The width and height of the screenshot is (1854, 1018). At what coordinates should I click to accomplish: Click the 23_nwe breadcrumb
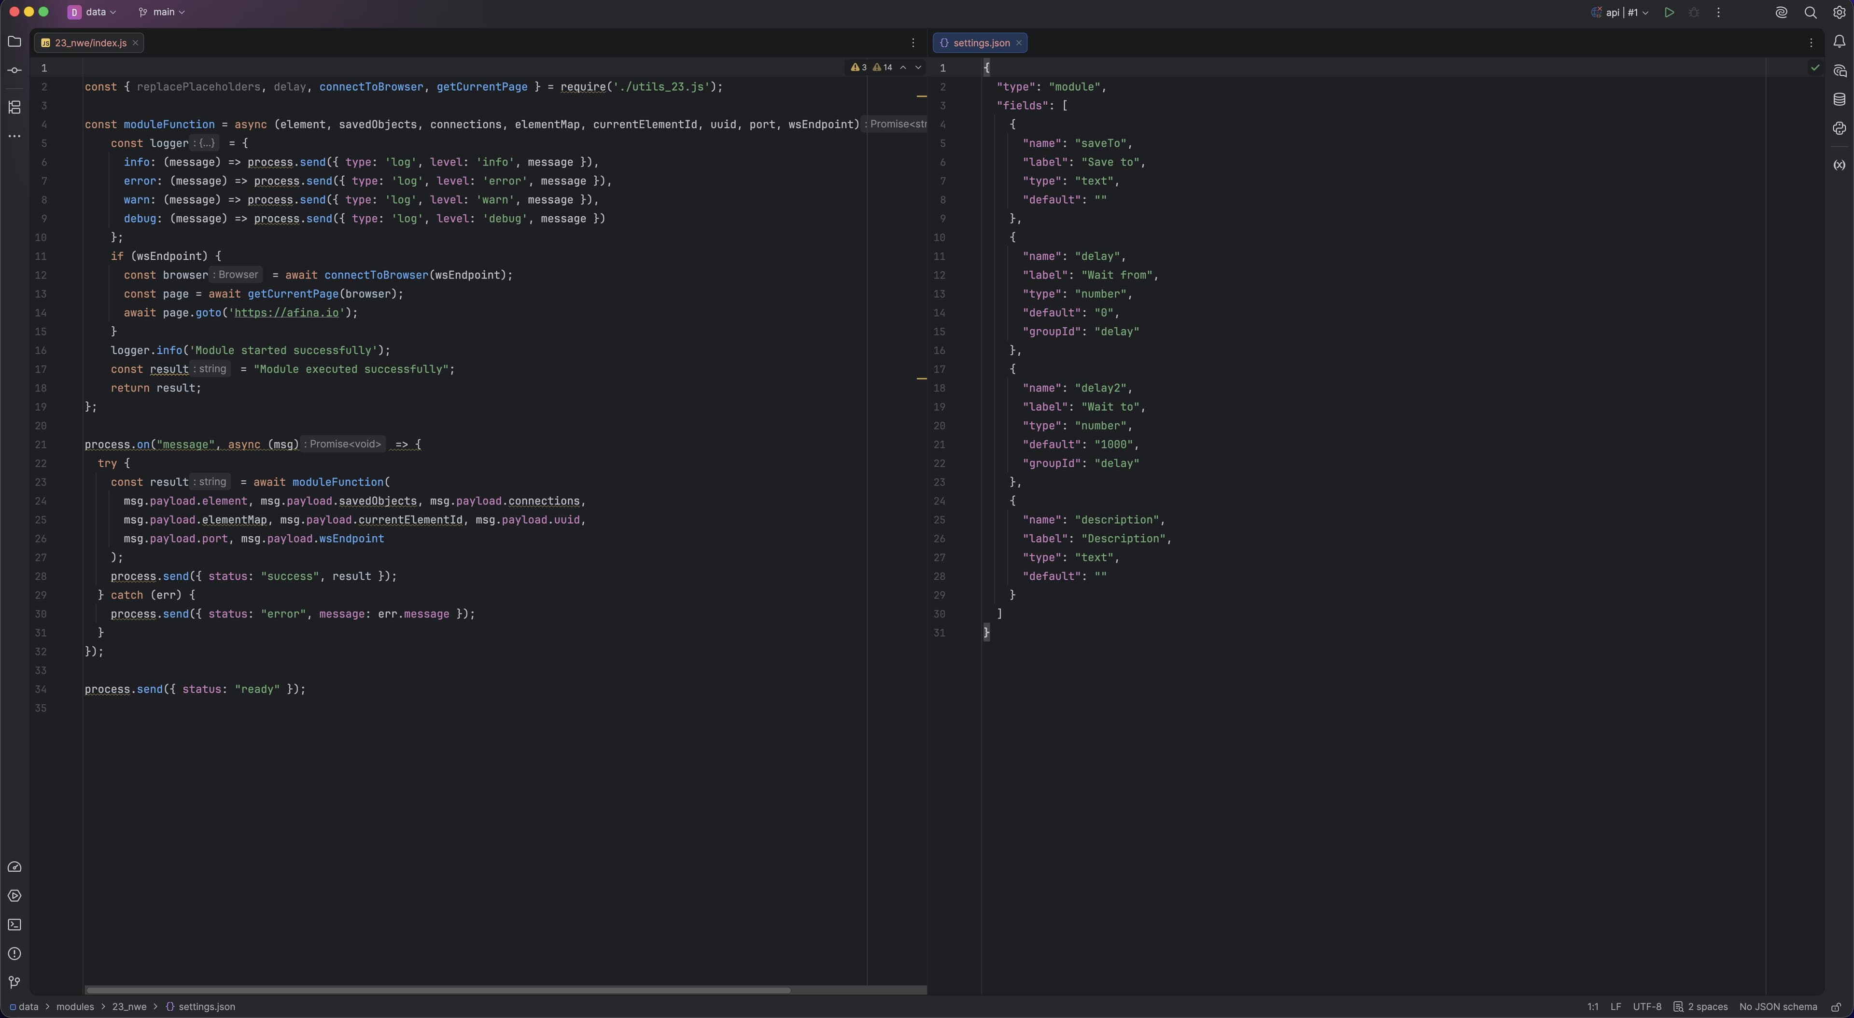pyautogui.click(x=129, y=1007)
